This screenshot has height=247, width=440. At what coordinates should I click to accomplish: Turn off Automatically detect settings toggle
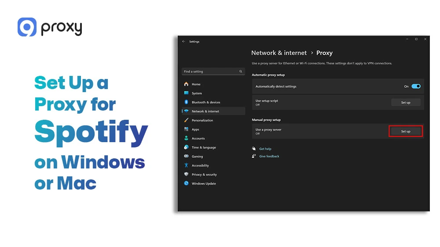click(416, 86)
